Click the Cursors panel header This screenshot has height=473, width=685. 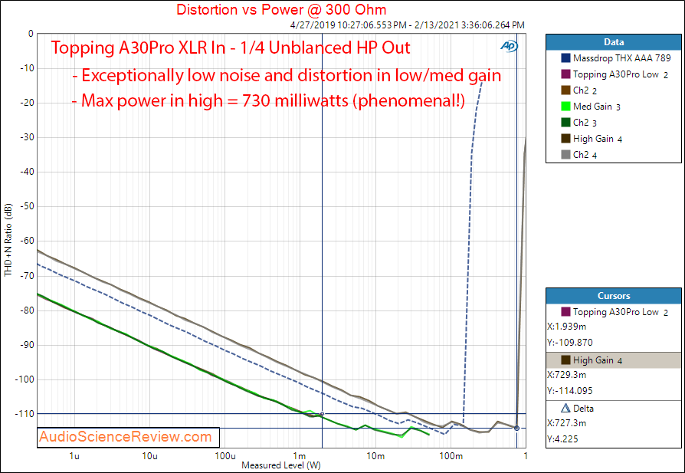tap(613, 296)
